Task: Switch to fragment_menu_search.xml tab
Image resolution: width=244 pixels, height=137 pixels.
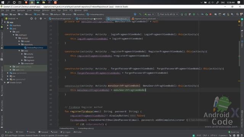Action: (145, 19)
